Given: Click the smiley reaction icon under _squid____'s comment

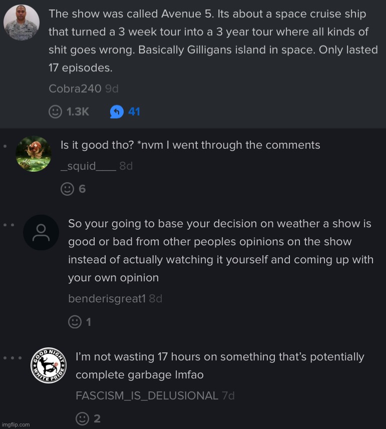Looking at the screenshot, I should click(67, 189).
